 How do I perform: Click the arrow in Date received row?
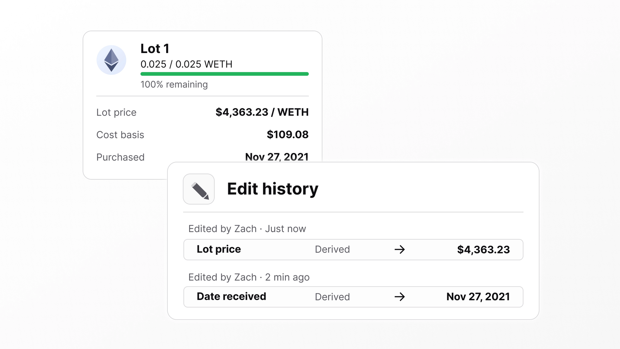coord(400,297)
